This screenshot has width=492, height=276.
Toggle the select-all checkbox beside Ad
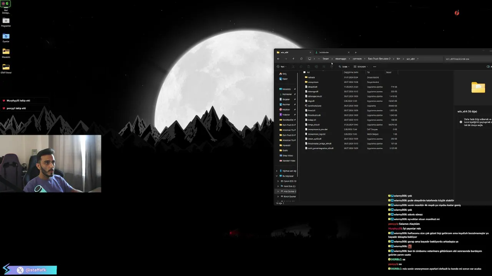[304, 72]
